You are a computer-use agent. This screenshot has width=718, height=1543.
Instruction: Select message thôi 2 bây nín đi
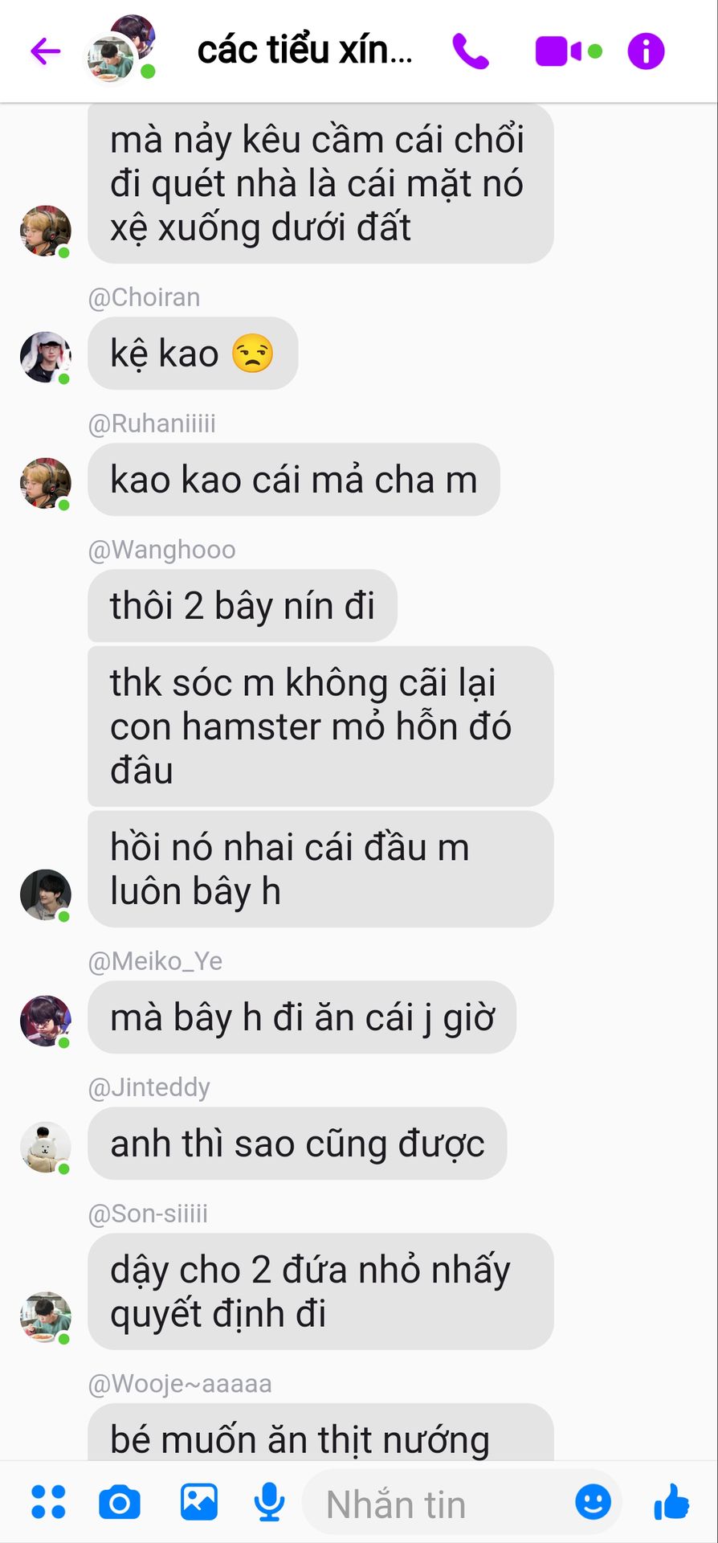pos(243,606)
